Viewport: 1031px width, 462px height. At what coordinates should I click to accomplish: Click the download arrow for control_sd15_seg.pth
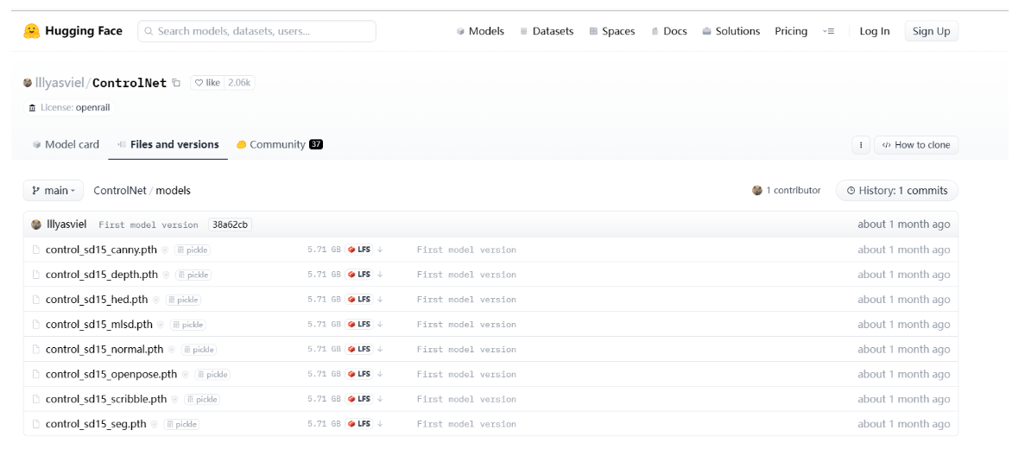point(380,424)
